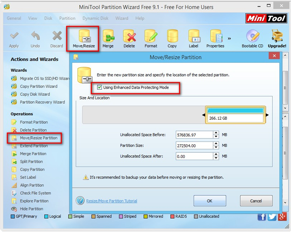The image size is (291, 232).
Task: Click OK in Move/Resize dialog
Action: click(x=210, y=201)
